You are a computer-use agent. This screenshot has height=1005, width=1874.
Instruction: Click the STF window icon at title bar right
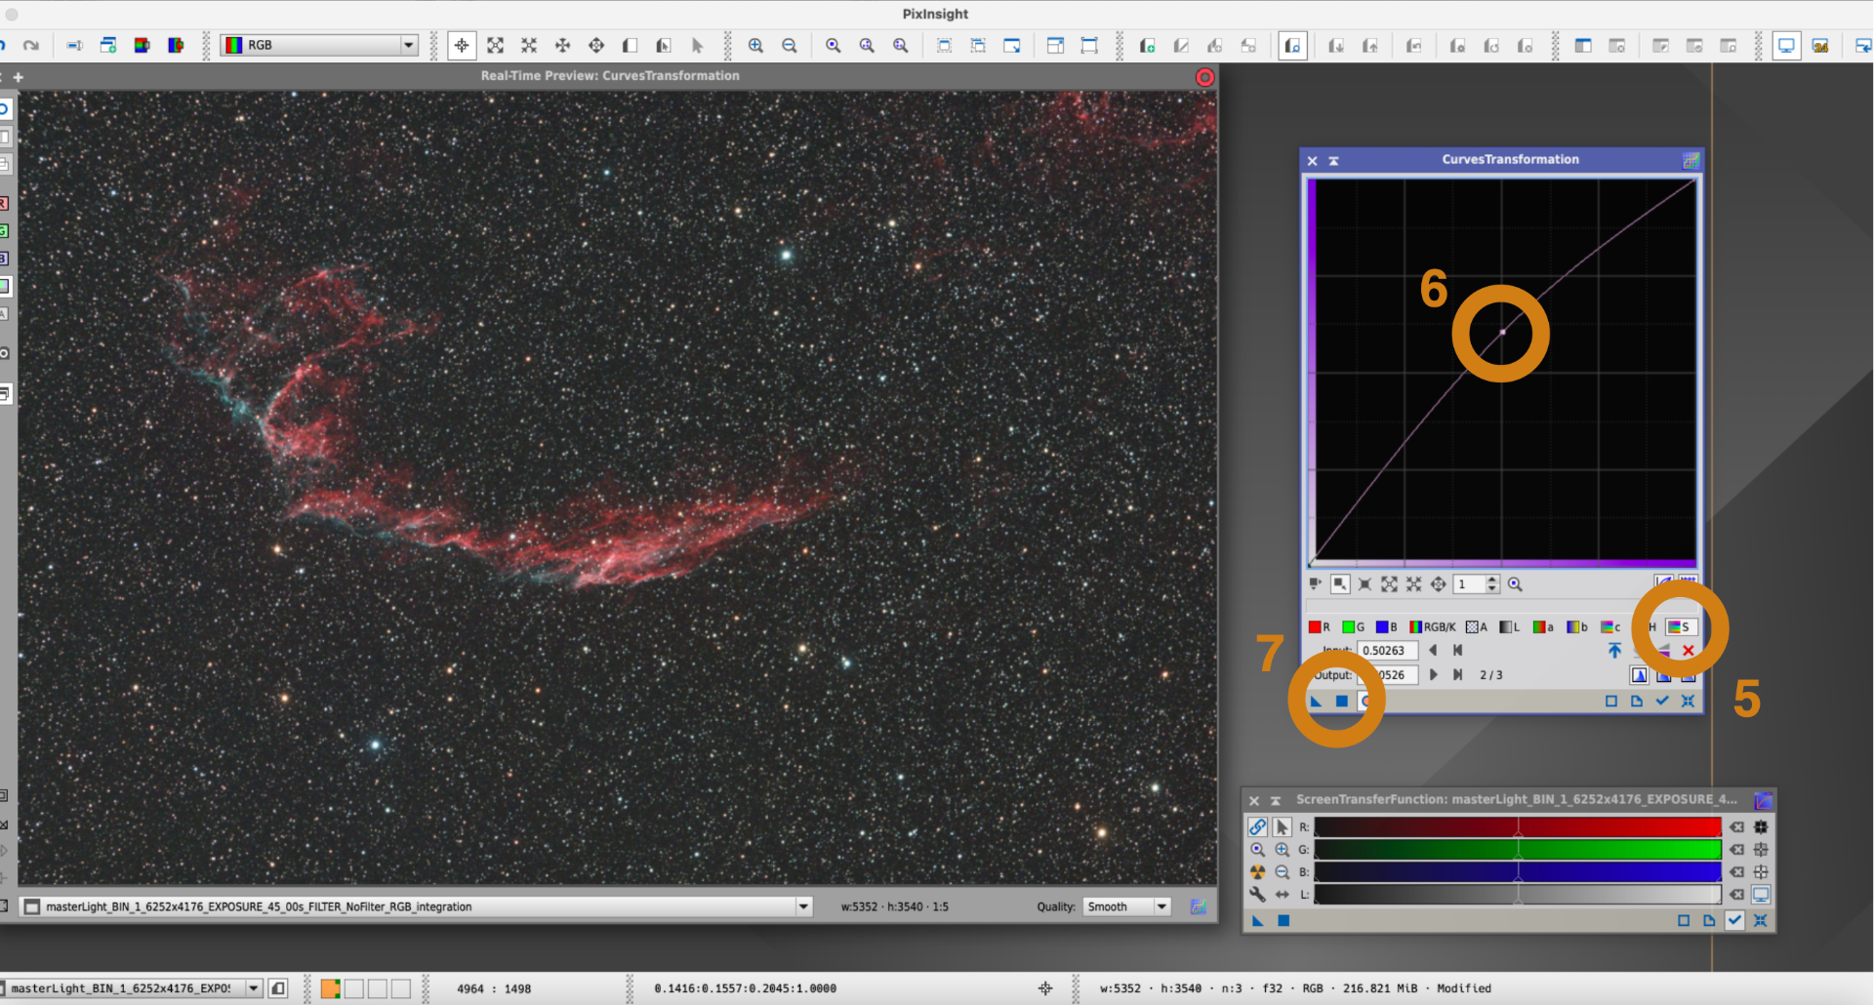click(x=1763, y=800)
